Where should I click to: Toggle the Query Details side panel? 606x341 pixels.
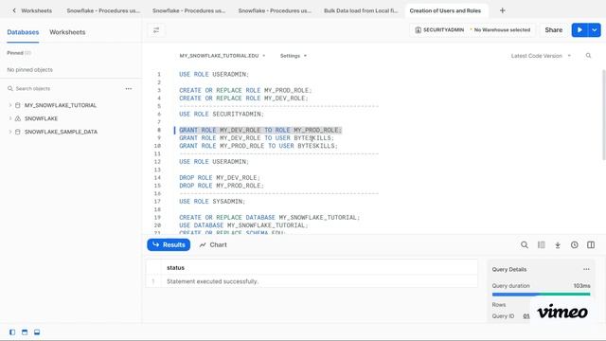point(591,244)
